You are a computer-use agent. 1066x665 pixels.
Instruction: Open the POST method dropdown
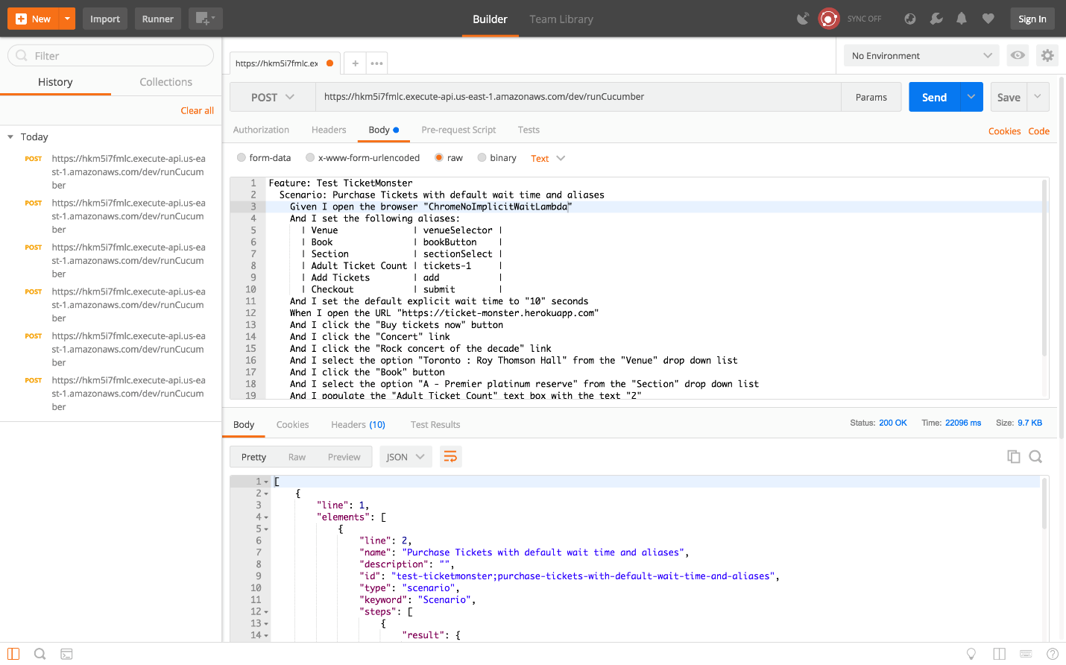(272, 98)
